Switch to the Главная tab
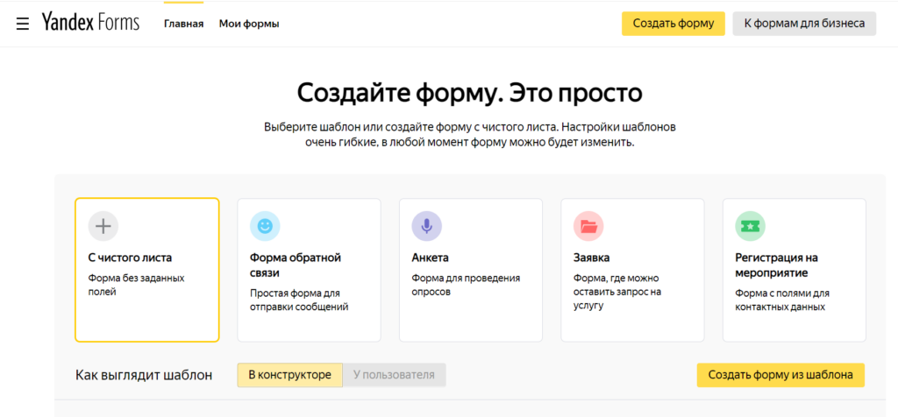 (x=183, y=24)
